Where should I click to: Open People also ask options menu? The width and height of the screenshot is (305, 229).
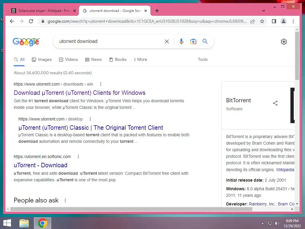[65, 200]
